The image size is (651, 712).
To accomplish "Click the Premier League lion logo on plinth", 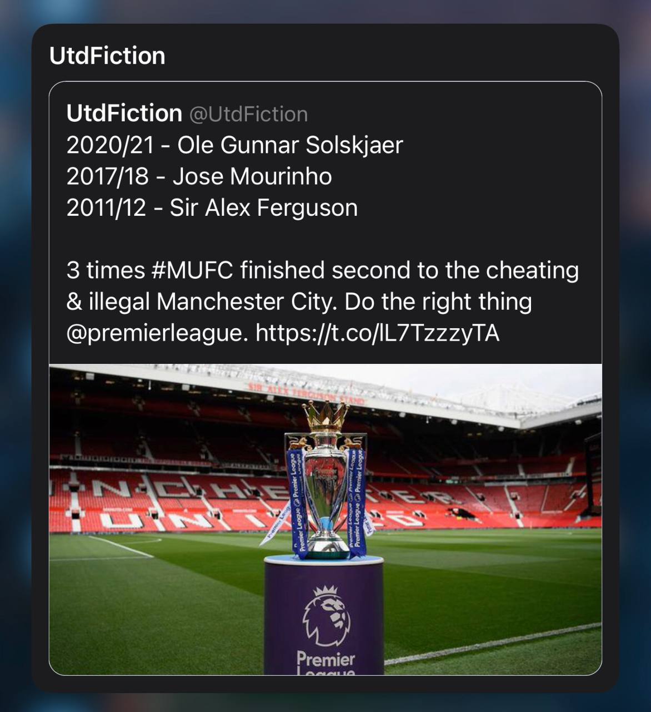I will 326,615.
